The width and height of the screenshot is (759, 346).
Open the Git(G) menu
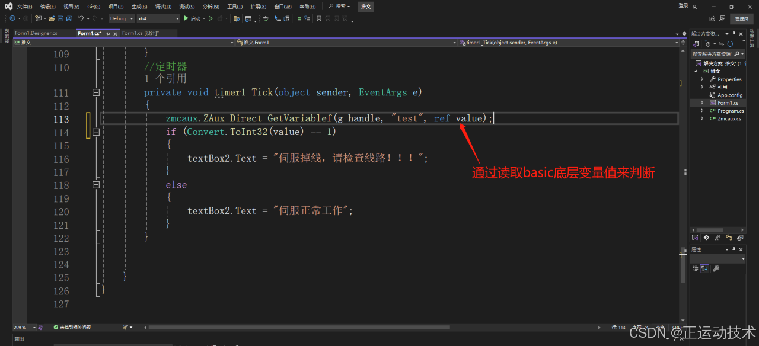pyautogui.click(x=94, y=7)
